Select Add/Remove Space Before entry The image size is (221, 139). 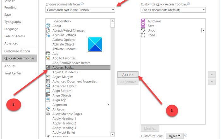click(71, 63)
